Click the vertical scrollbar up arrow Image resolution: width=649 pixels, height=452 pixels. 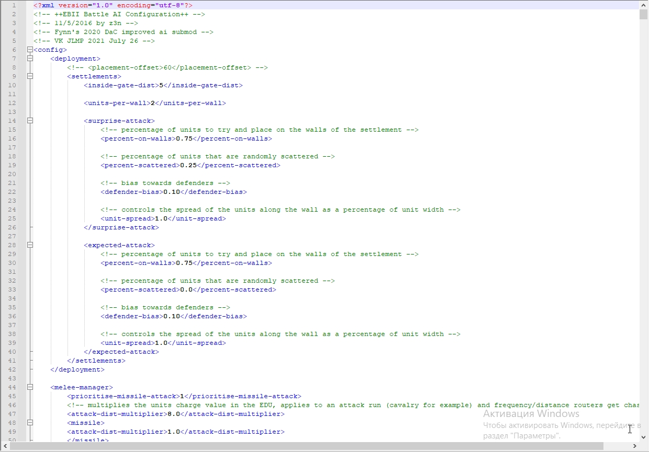pyautogui.click(x=644, y=5)
